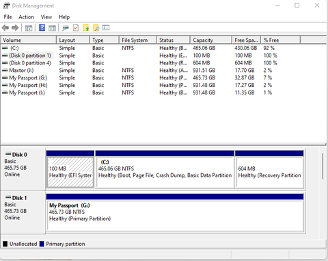
Task: Sort by the Free Space column header
Action: (246, 40)
